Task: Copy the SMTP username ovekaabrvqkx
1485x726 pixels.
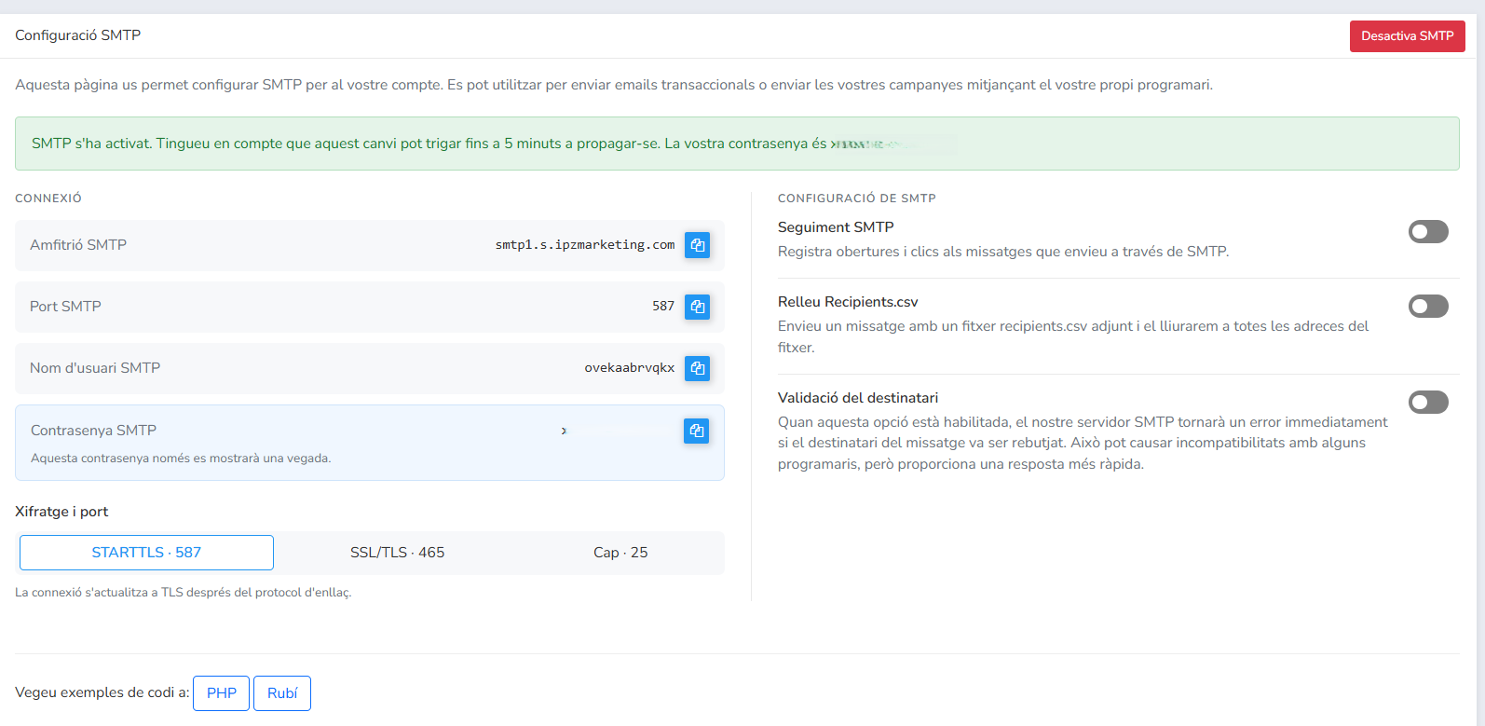Action: (697, 368)
